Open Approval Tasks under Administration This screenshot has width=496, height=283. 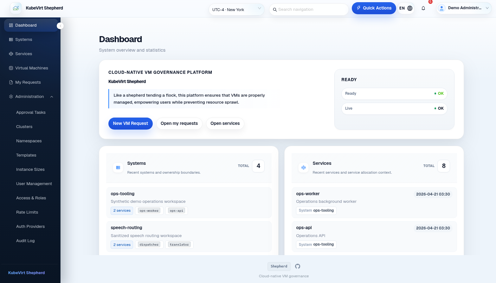coord(31,112)
